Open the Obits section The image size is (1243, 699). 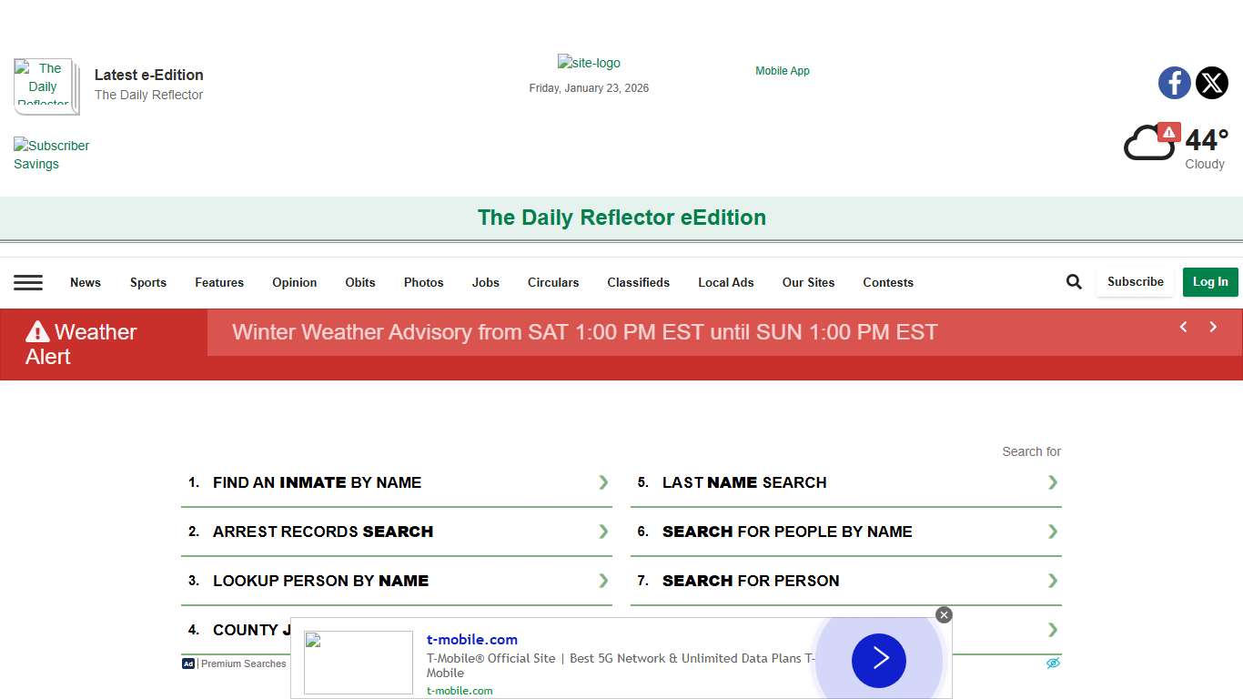click(x=359, y=282)
